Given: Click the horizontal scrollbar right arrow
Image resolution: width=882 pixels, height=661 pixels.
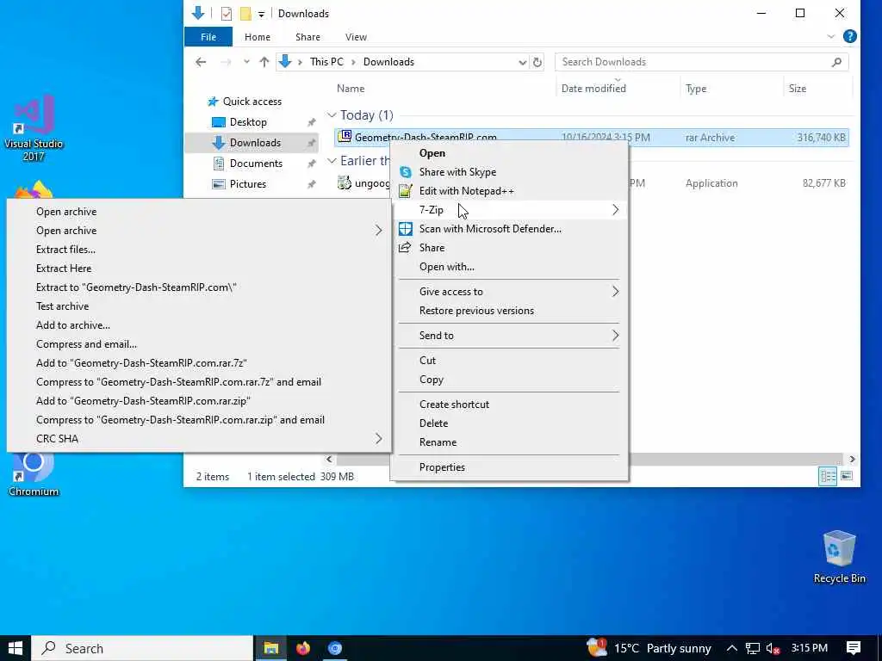Looking at the screenshot, I should pos(852,460).
